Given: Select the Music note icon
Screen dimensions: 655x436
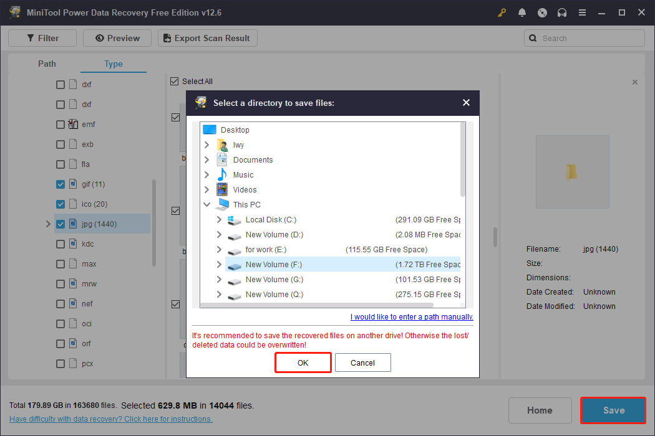Looking at the screenshot, I should [x=222, y=175].
